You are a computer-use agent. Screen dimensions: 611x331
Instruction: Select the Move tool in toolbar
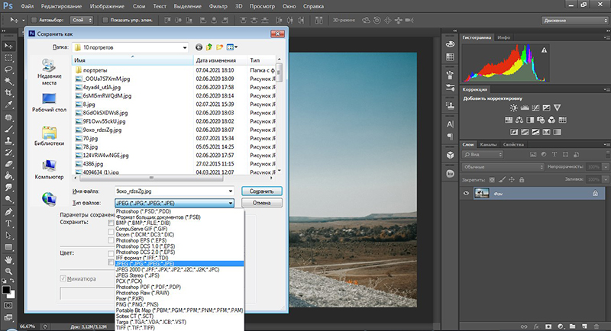8,46
